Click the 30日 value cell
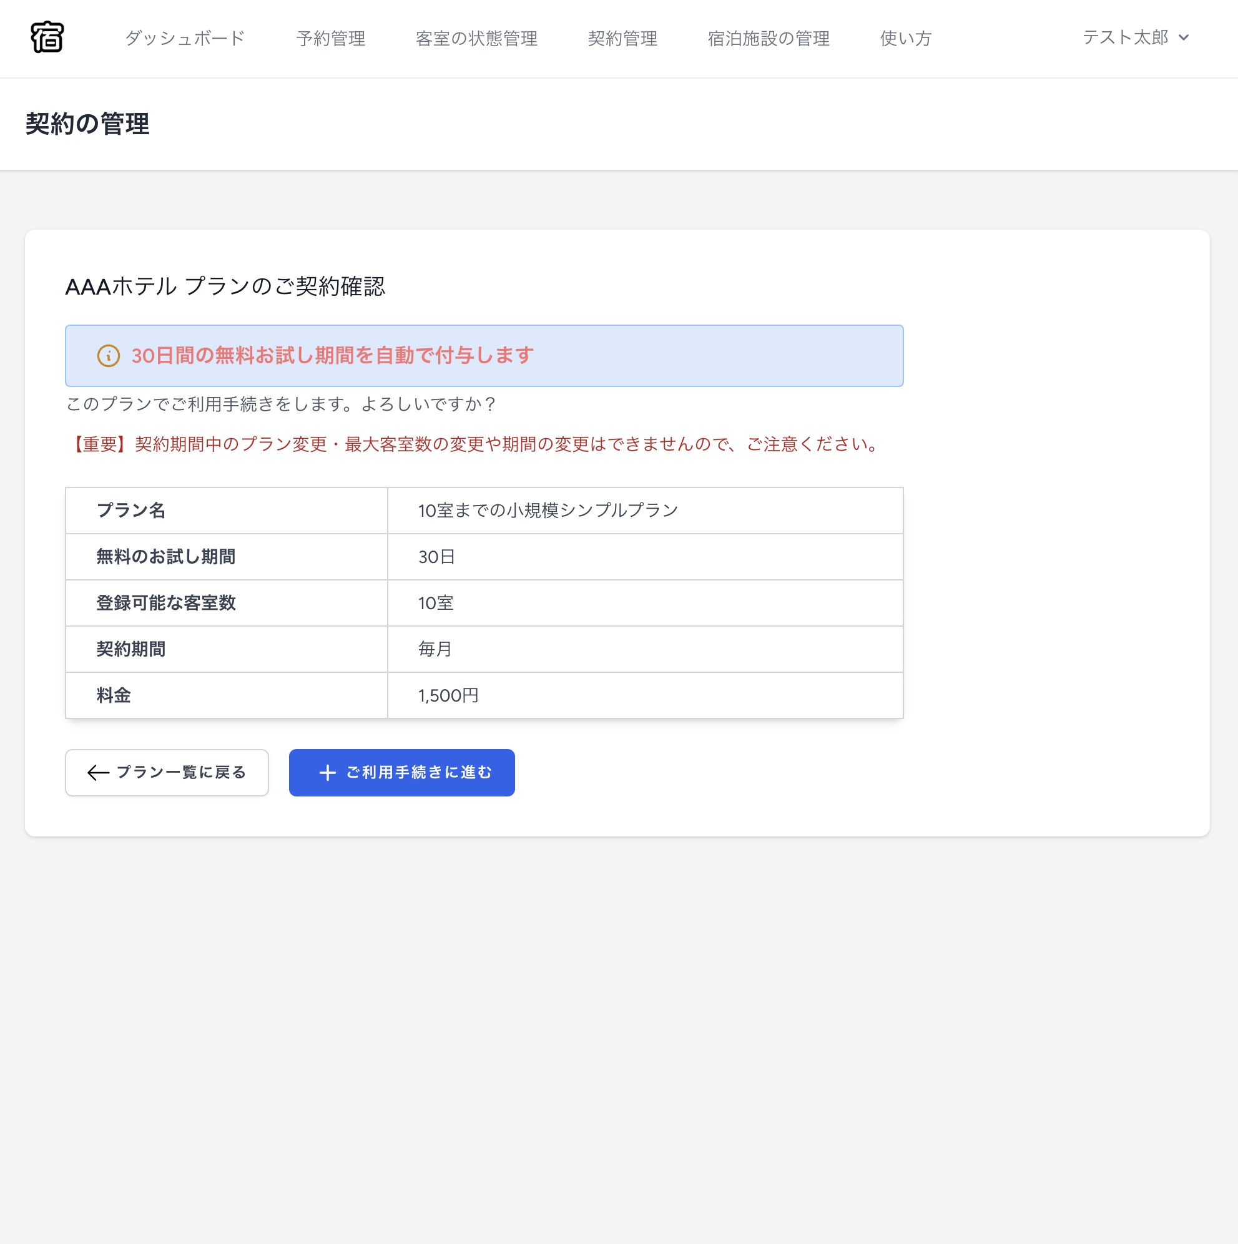This screenshot has height=1244, width=1238. (x=645, y=557)
